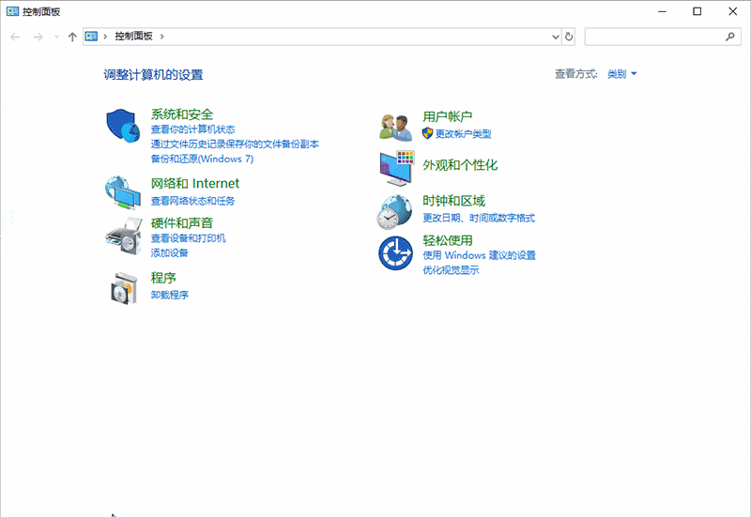The width and height of the screenshot is (751, 517).
Task: Open the 时钟和区域 heading link
Action: [453, 201]
